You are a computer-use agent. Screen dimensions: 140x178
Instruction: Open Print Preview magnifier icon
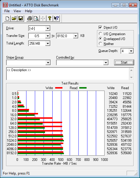pos(36,18)
